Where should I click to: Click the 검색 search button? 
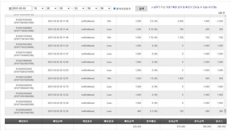[141, 9]
